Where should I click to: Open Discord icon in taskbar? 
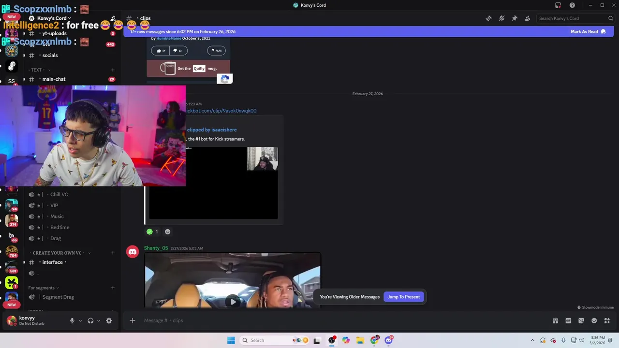[x=388, y=340]
